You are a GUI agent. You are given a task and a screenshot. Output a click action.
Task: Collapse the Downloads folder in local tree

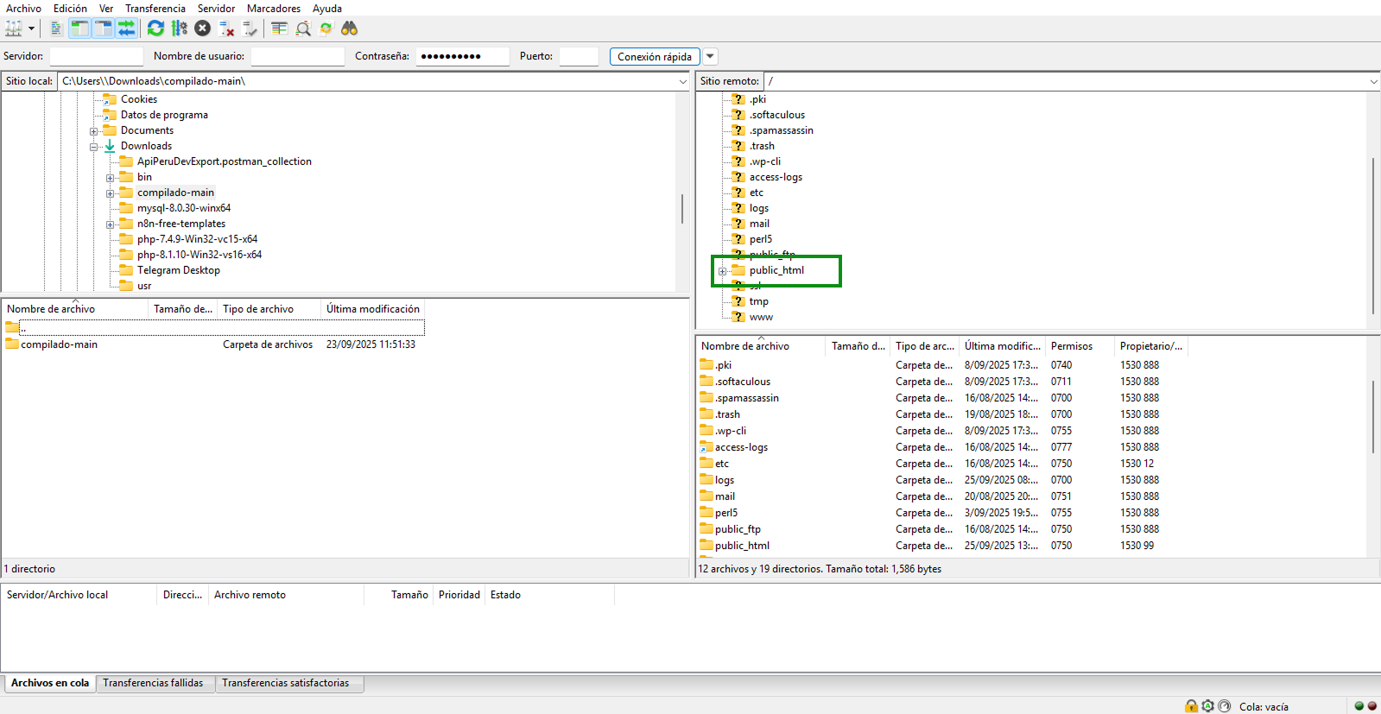pos(93,147)
